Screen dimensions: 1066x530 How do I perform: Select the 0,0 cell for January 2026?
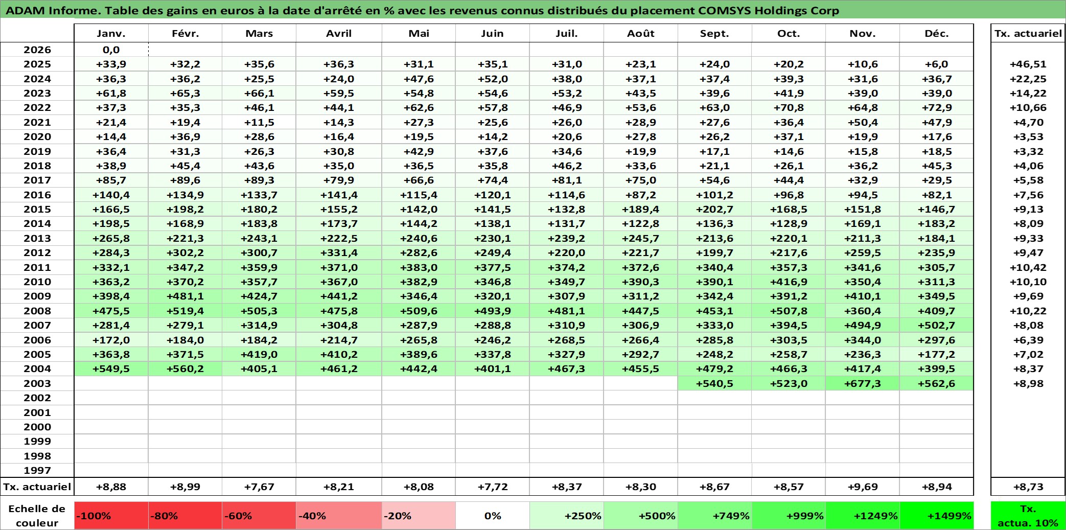click(111, 50)
